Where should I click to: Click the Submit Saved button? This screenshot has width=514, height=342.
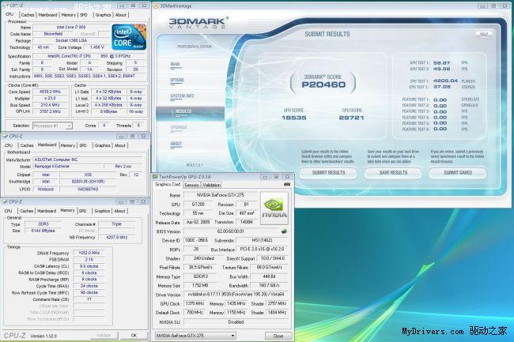click(458, 173)
